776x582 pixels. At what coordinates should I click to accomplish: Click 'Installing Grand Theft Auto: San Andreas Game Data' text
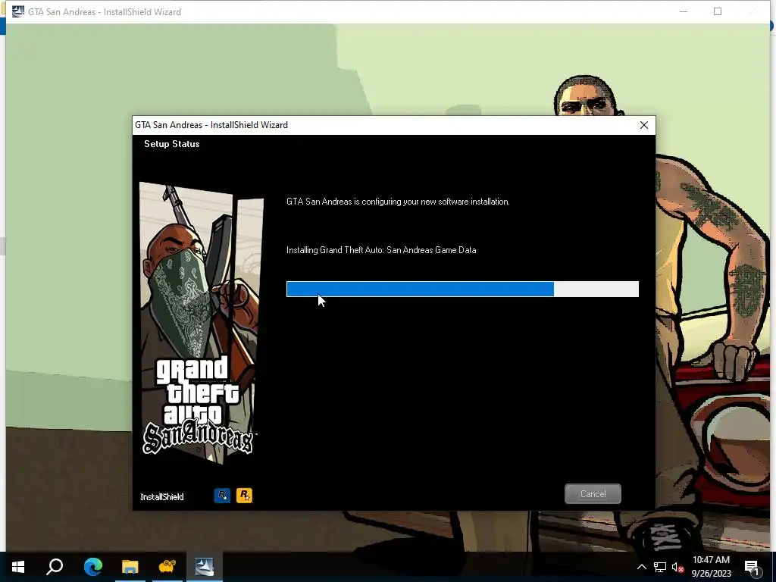point(381,250)
